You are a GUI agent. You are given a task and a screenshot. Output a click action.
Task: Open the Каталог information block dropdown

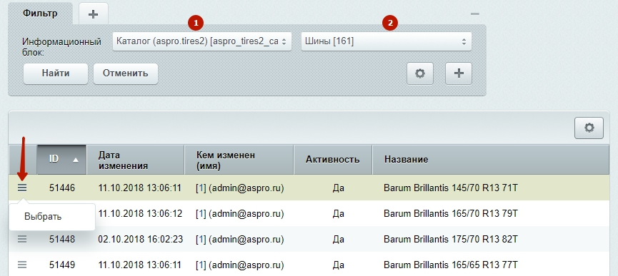click(202, 41)
